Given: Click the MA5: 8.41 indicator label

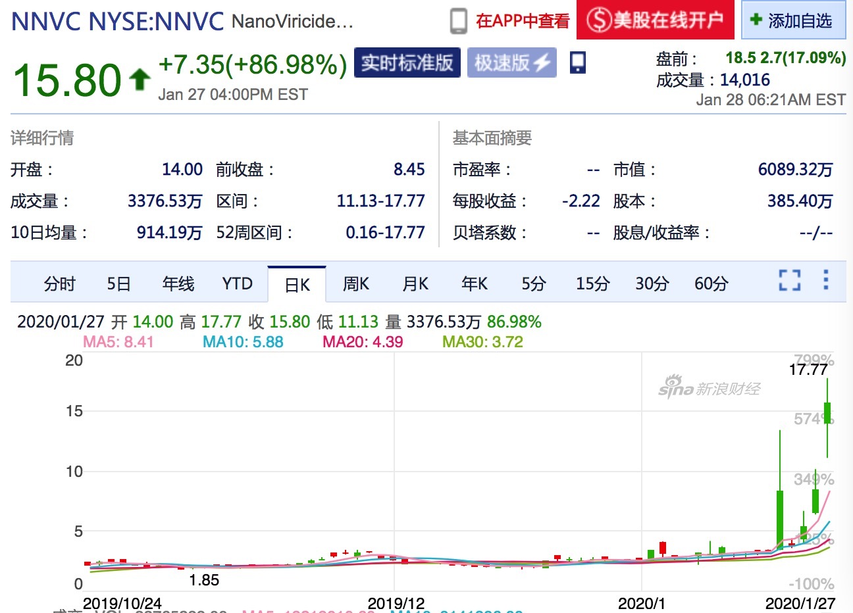Looking at the screenshot, I should 118,342.
